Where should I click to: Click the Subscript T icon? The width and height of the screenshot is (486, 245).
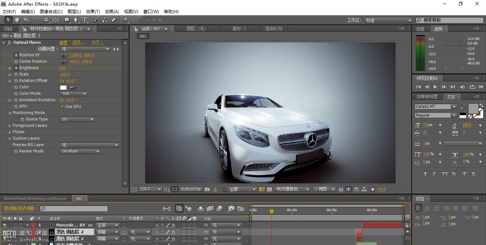(474, 174)
